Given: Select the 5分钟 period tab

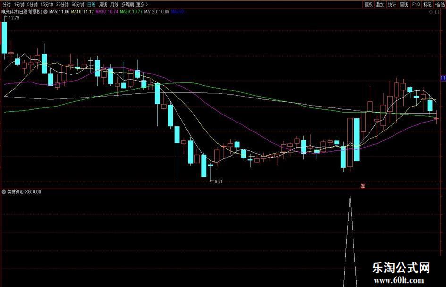Looking at the screenshot, I should click(x=32, y=5).
